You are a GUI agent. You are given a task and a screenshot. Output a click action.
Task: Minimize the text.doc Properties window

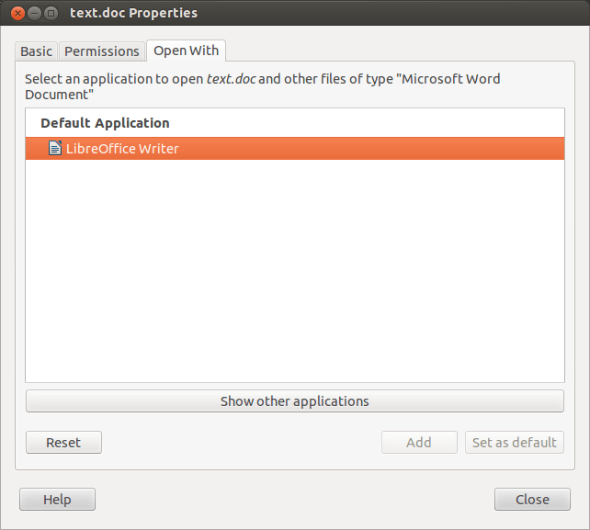click(x=34, y=14)
